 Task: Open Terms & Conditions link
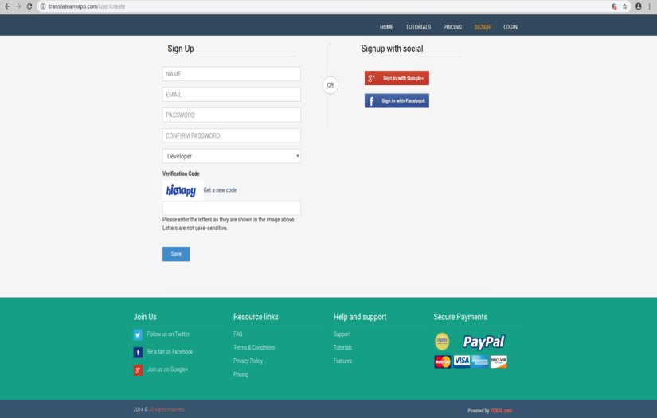[254, 348]
